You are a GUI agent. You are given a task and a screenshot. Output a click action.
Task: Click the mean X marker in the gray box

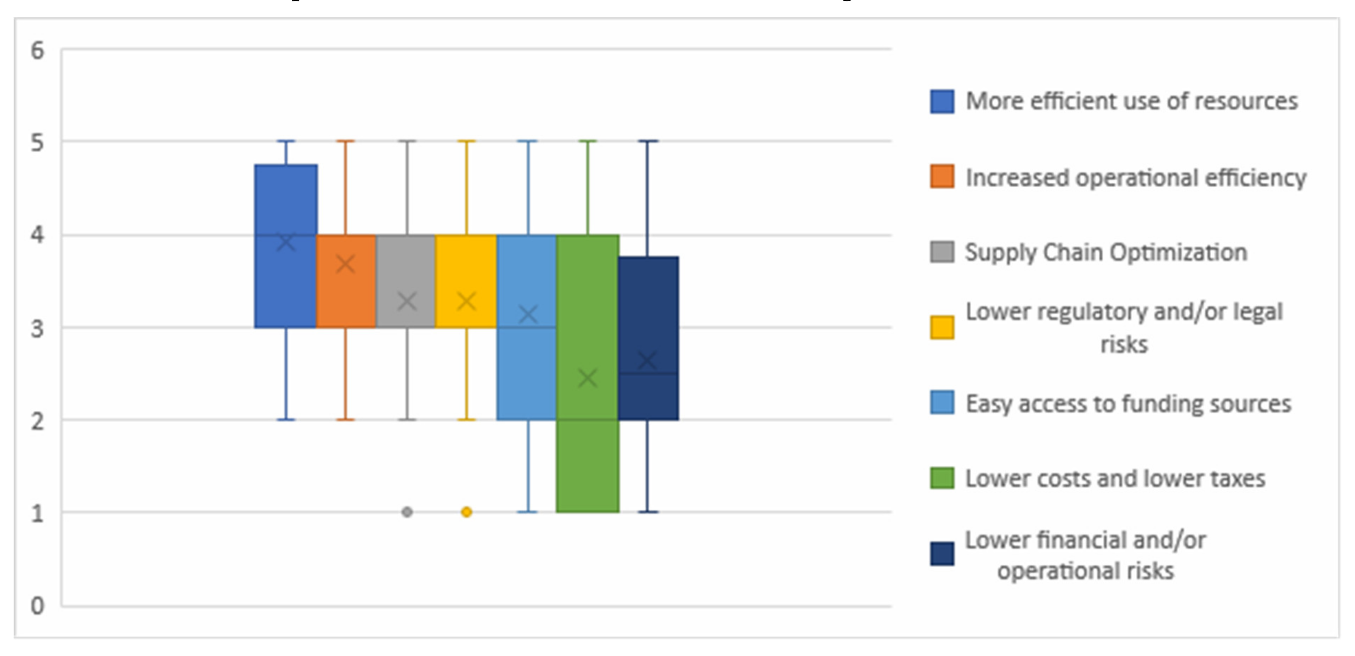pyautogui.click(x=407, y=301)
